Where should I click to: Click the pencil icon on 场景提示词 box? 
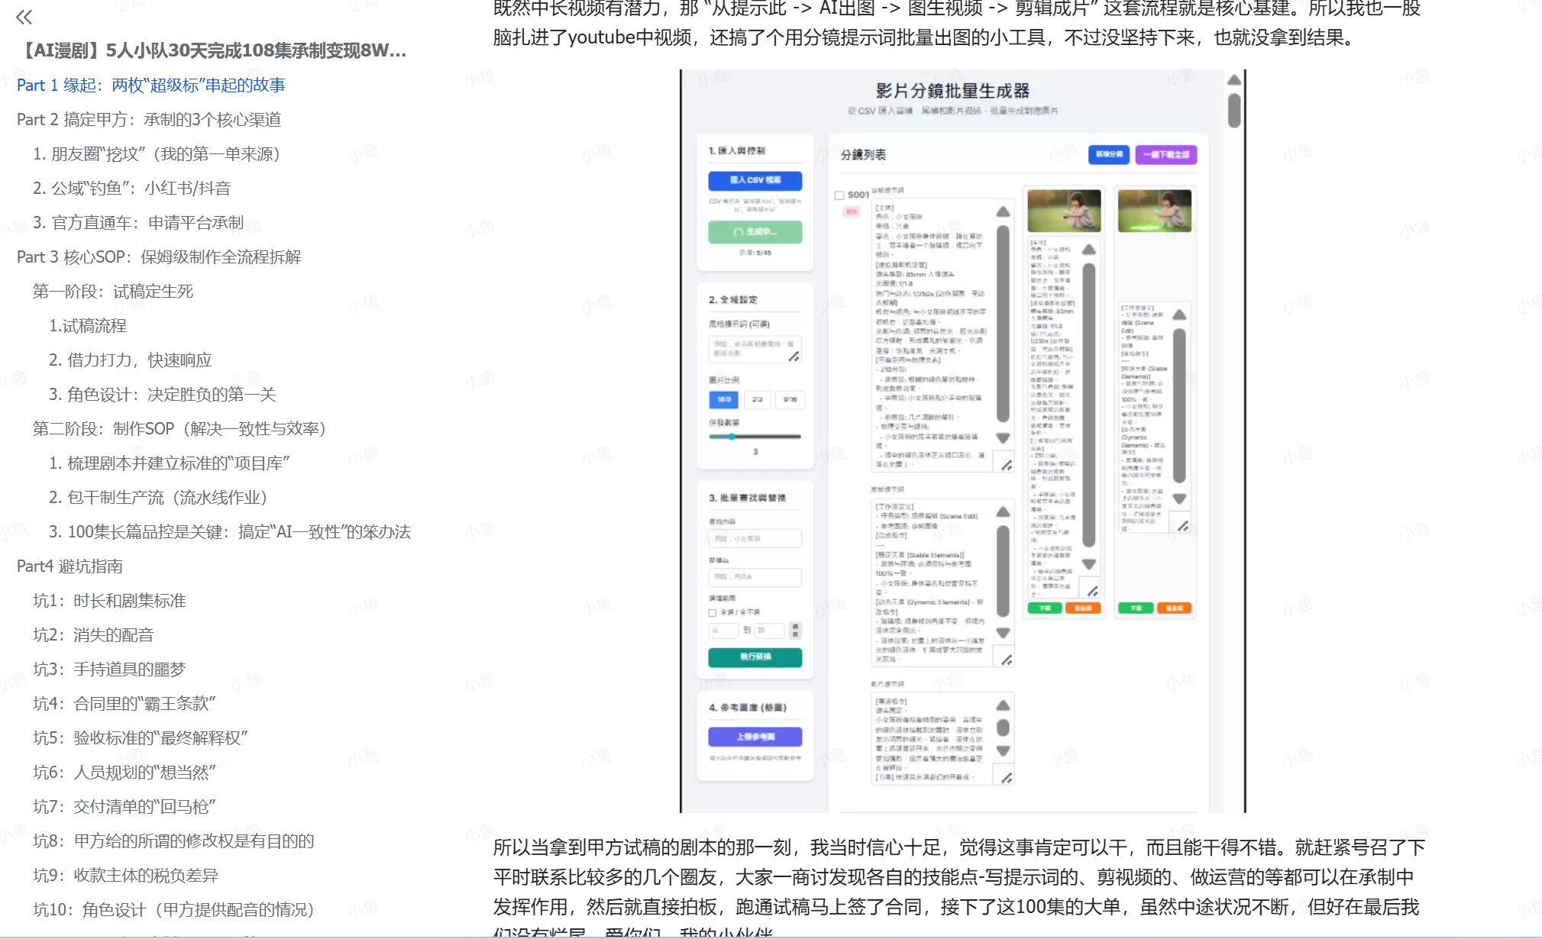[x=1007, y=659]
